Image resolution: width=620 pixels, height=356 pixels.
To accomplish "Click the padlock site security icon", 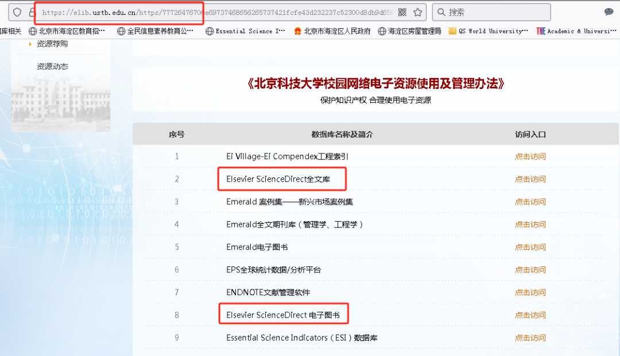I will (x=32, y=12).
